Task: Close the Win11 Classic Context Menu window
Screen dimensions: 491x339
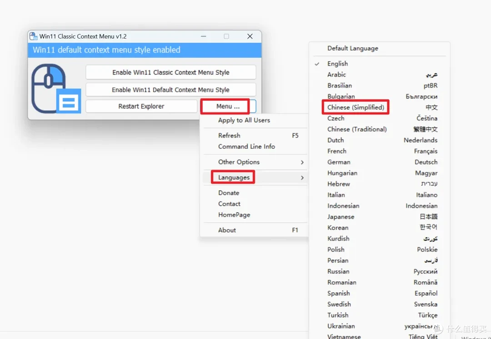Action: tap(250, 36)
